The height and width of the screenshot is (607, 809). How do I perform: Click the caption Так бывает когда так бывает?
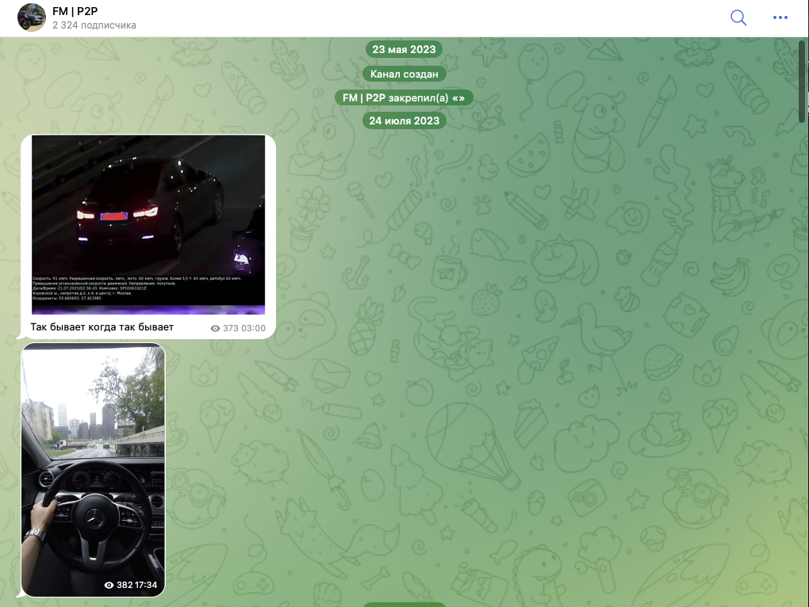coord(102,327)
